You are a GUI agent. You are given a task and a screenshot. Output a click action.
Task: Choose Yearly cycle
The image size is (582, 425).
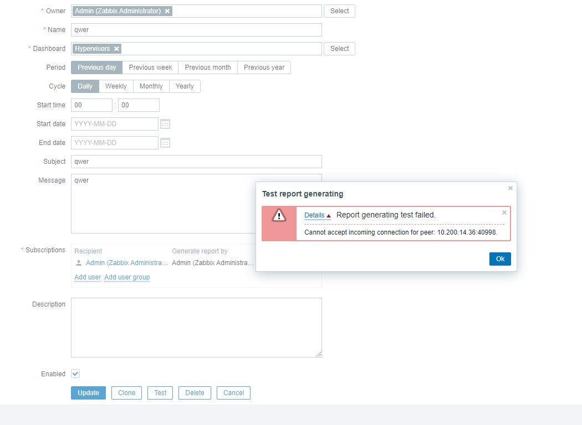click(x=185, y=86)
